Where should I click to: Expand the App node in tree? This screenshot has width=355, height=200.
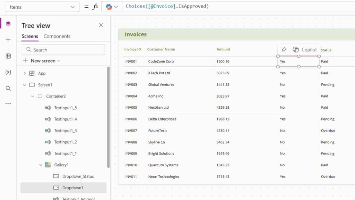25,73
